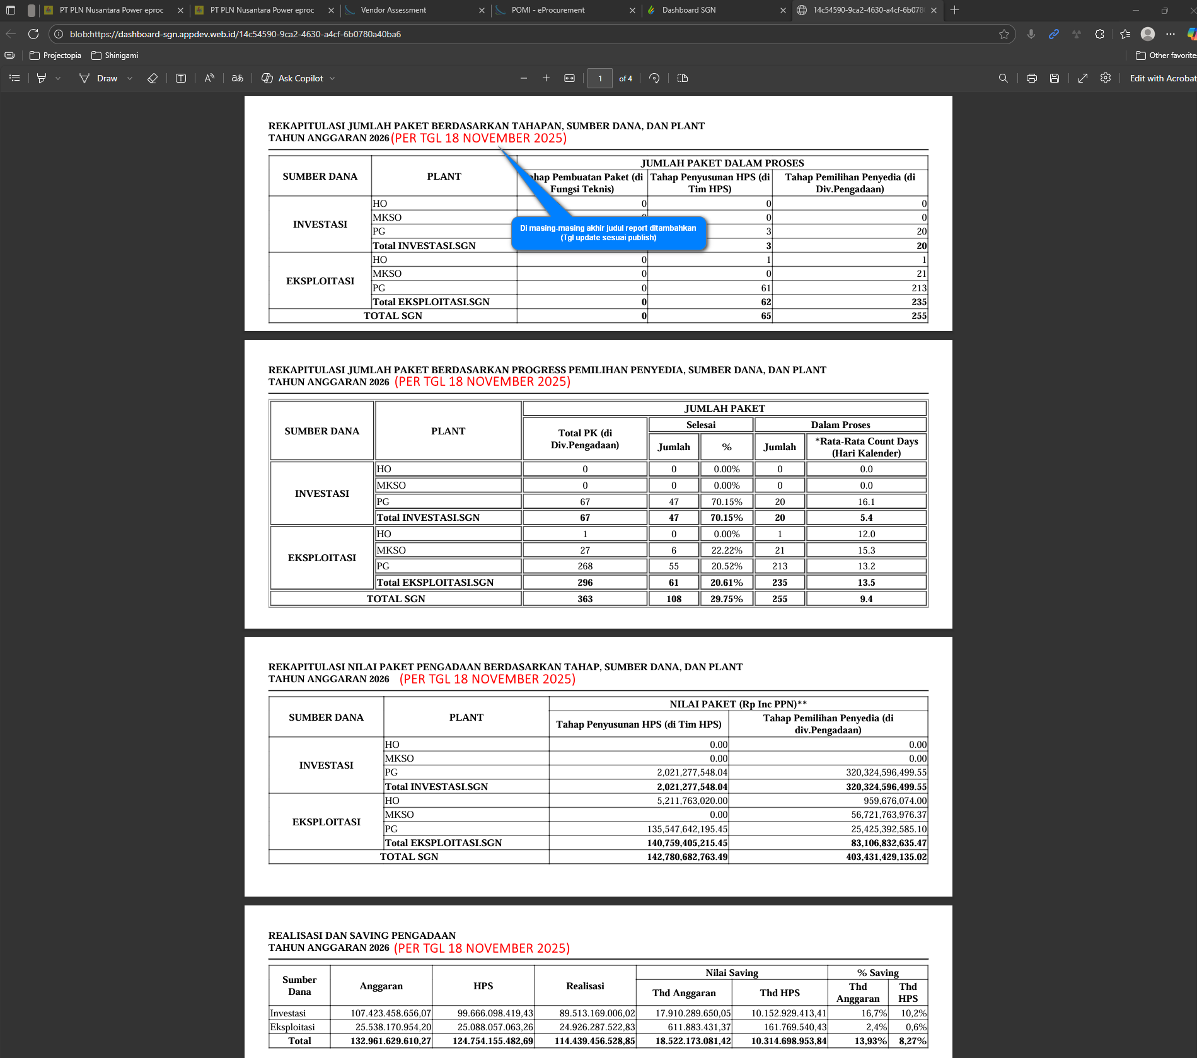The image size is (1197, 1058).
Task: Click Edit with Acrobat
Action: [1162, 78]
